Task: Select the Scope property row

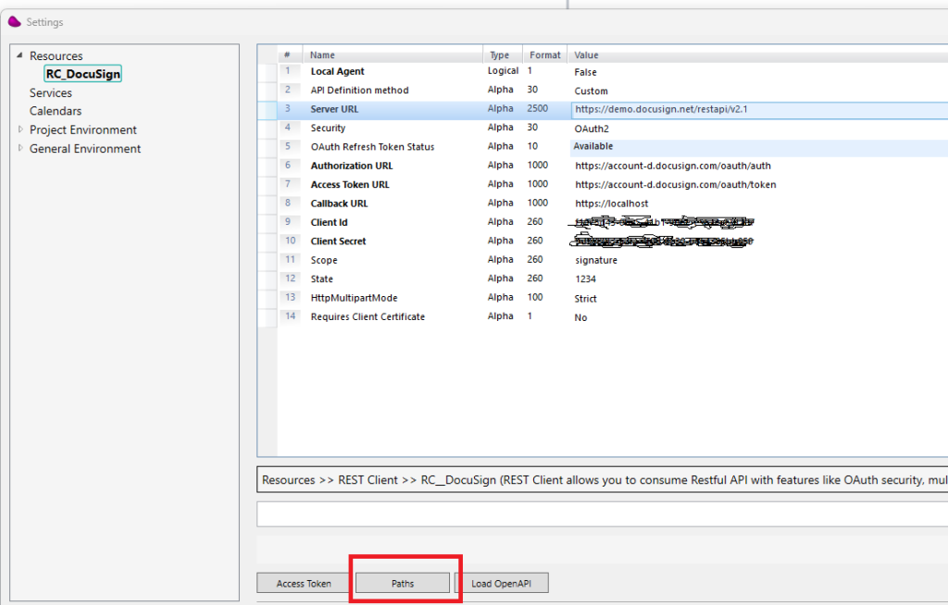Action: click(x=324, y=260)
